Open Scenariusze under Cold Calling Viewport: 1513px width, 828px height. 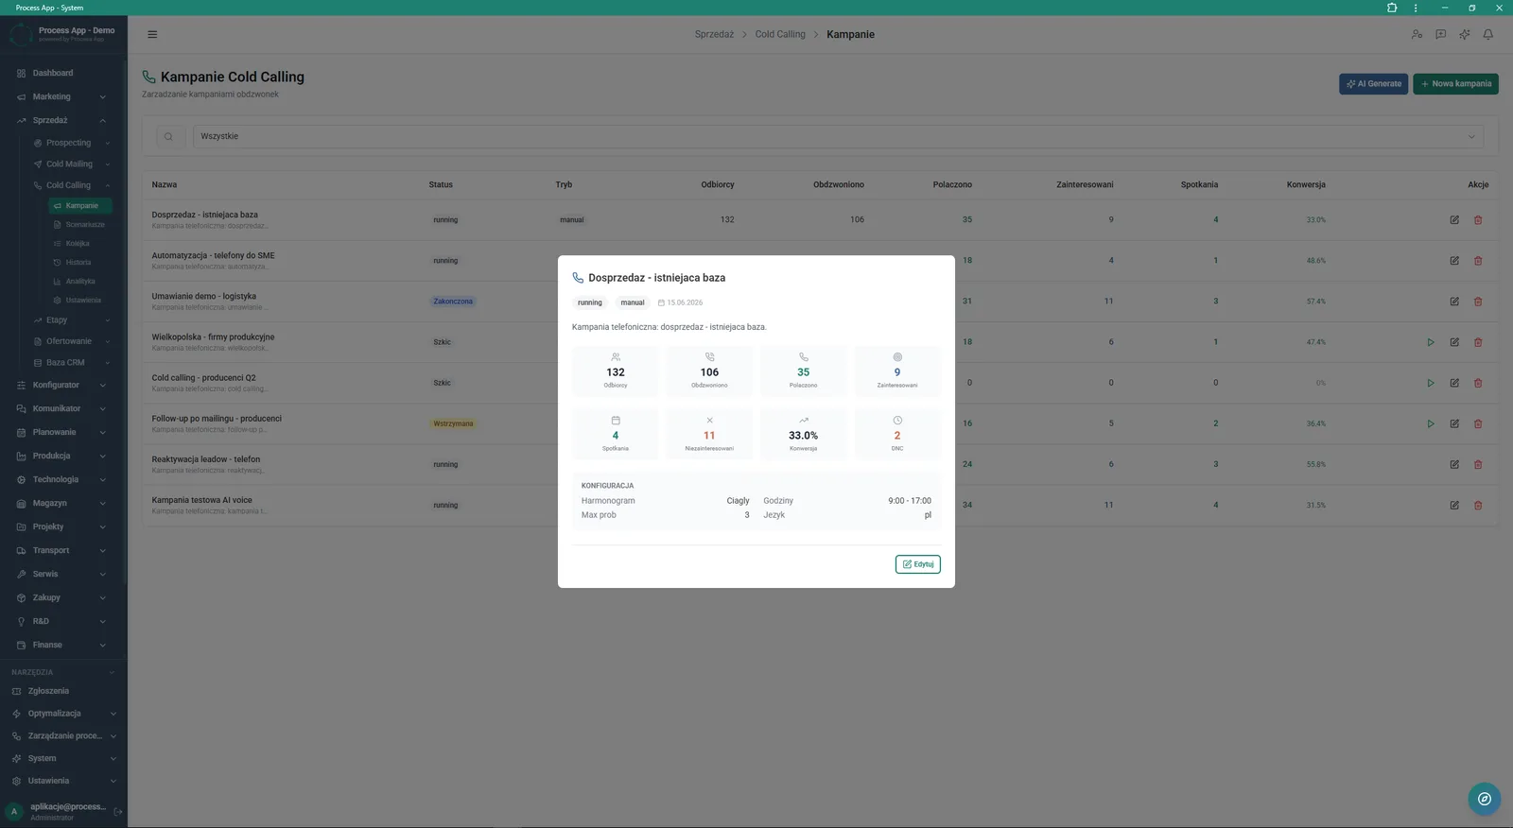point(80,224)
